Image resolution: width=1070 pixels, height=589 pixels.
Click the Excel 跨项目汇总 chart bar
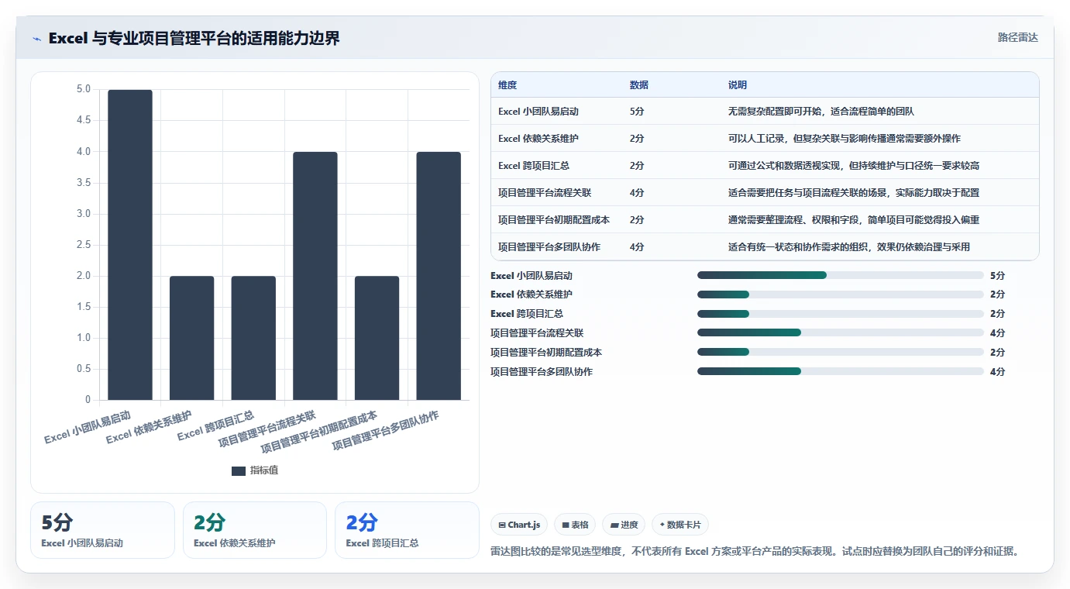(253, 338)
